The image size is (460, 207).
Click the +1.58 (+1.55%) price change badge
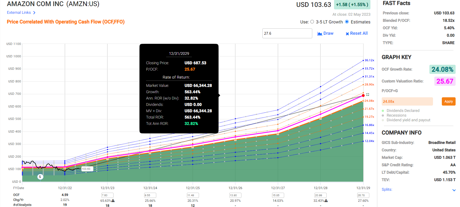[x=352, y=5]
